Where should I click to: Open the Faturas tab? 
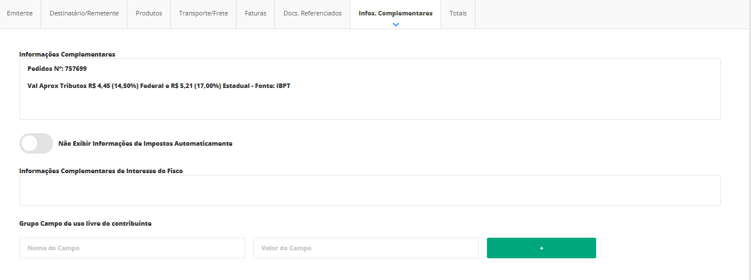(255, 13)
